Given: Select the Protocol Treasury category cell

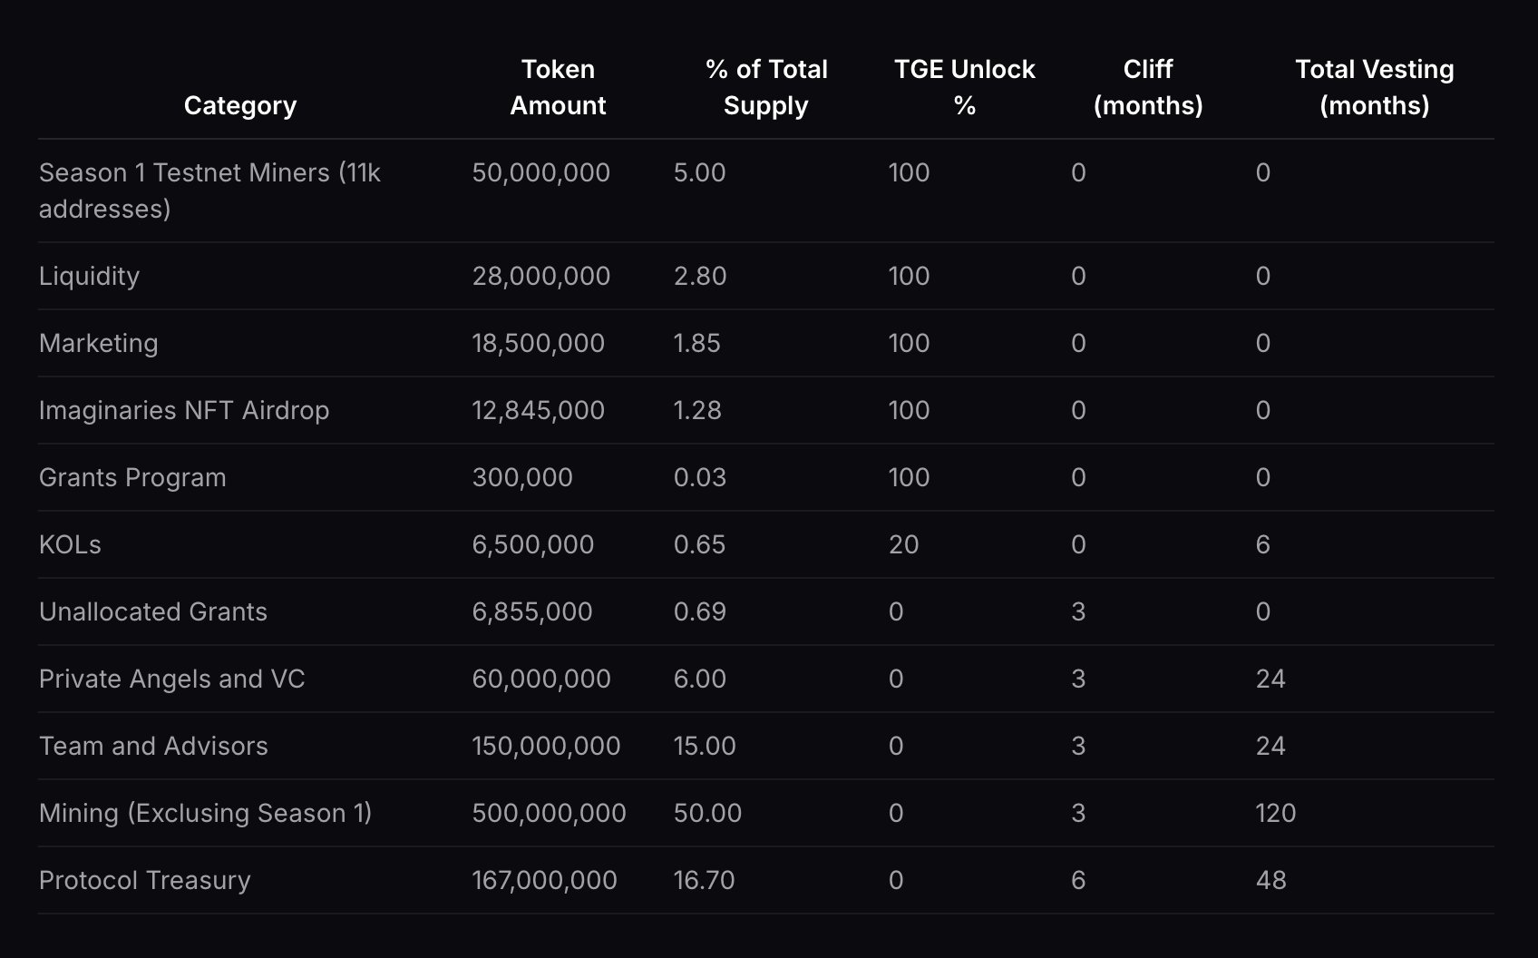Looking at the screenshot, I should [145, 880].
